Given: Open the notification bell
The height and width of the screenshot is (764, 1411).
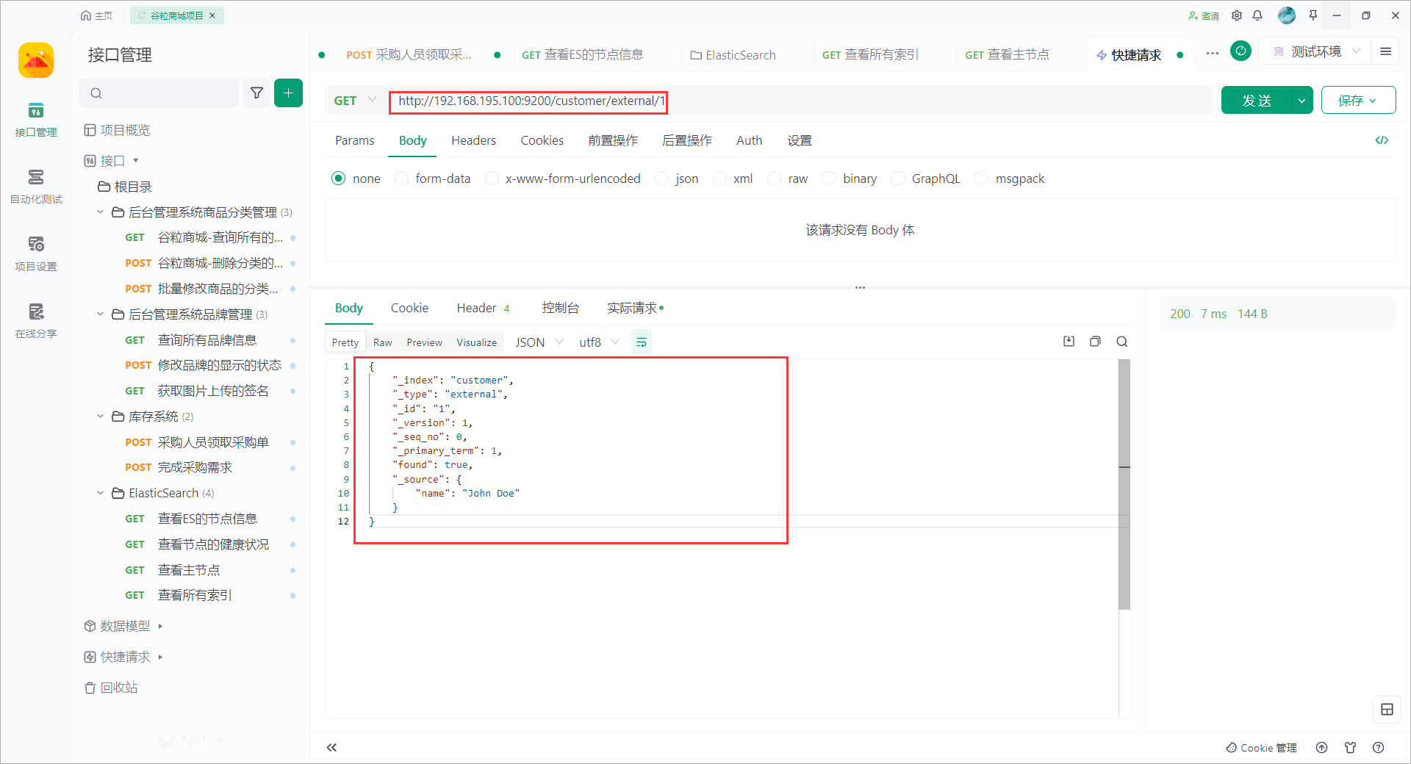Looking at the screenshot, I should click(1257, 15).
